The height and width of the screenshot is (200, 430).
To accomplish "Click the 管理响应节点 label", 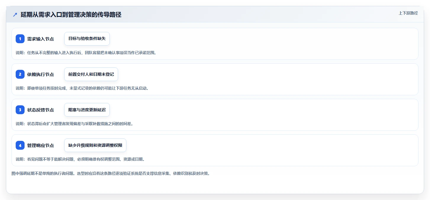I will [x=41, y=145].
